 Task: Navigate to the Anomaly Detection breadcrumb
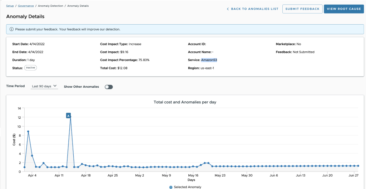click(x=51, y=6)
